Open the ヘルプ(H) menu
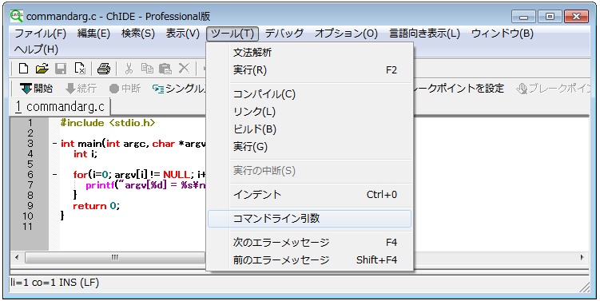 coord(36,50)
